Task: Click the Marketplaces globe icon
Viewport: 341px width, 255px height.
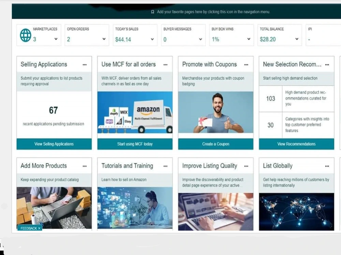Action: click(x=26, y=35)
